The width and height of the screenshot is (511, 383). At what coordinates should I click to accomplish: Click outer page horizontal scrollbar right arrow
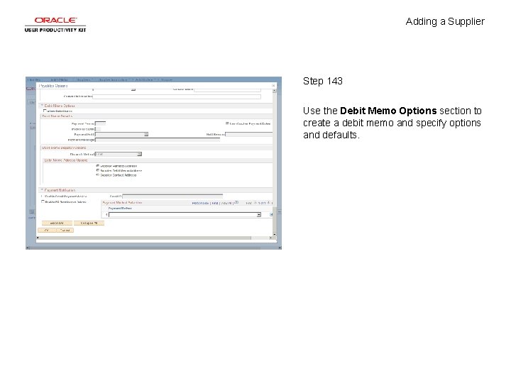(x=280, y=248)
